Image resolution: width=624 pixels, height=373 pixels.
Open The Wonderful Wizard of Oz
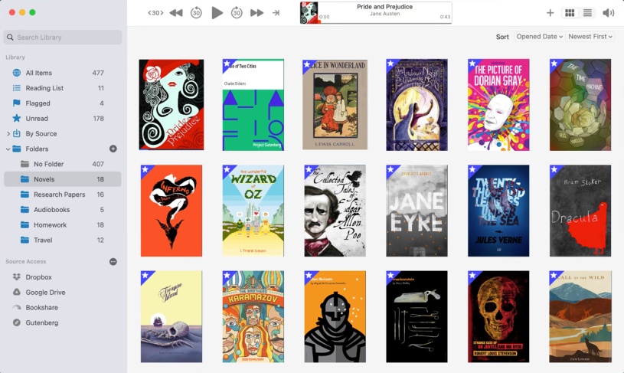(x=253, y=211)
